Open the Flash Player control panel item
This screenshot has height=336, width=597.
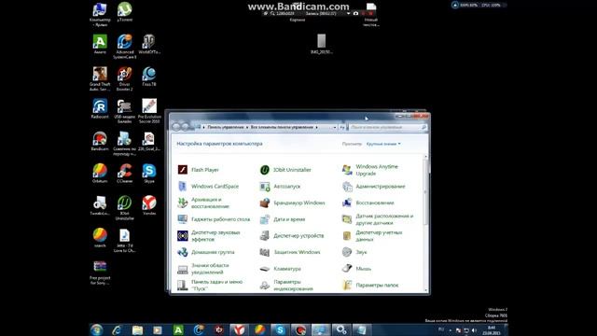(198, 170)
